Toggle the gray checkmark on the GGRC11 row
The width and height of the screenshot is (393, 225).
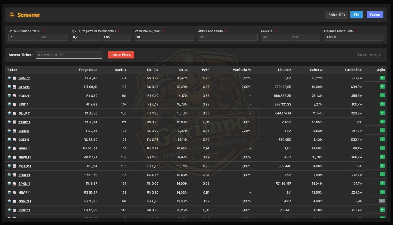[x=382, y=201]
